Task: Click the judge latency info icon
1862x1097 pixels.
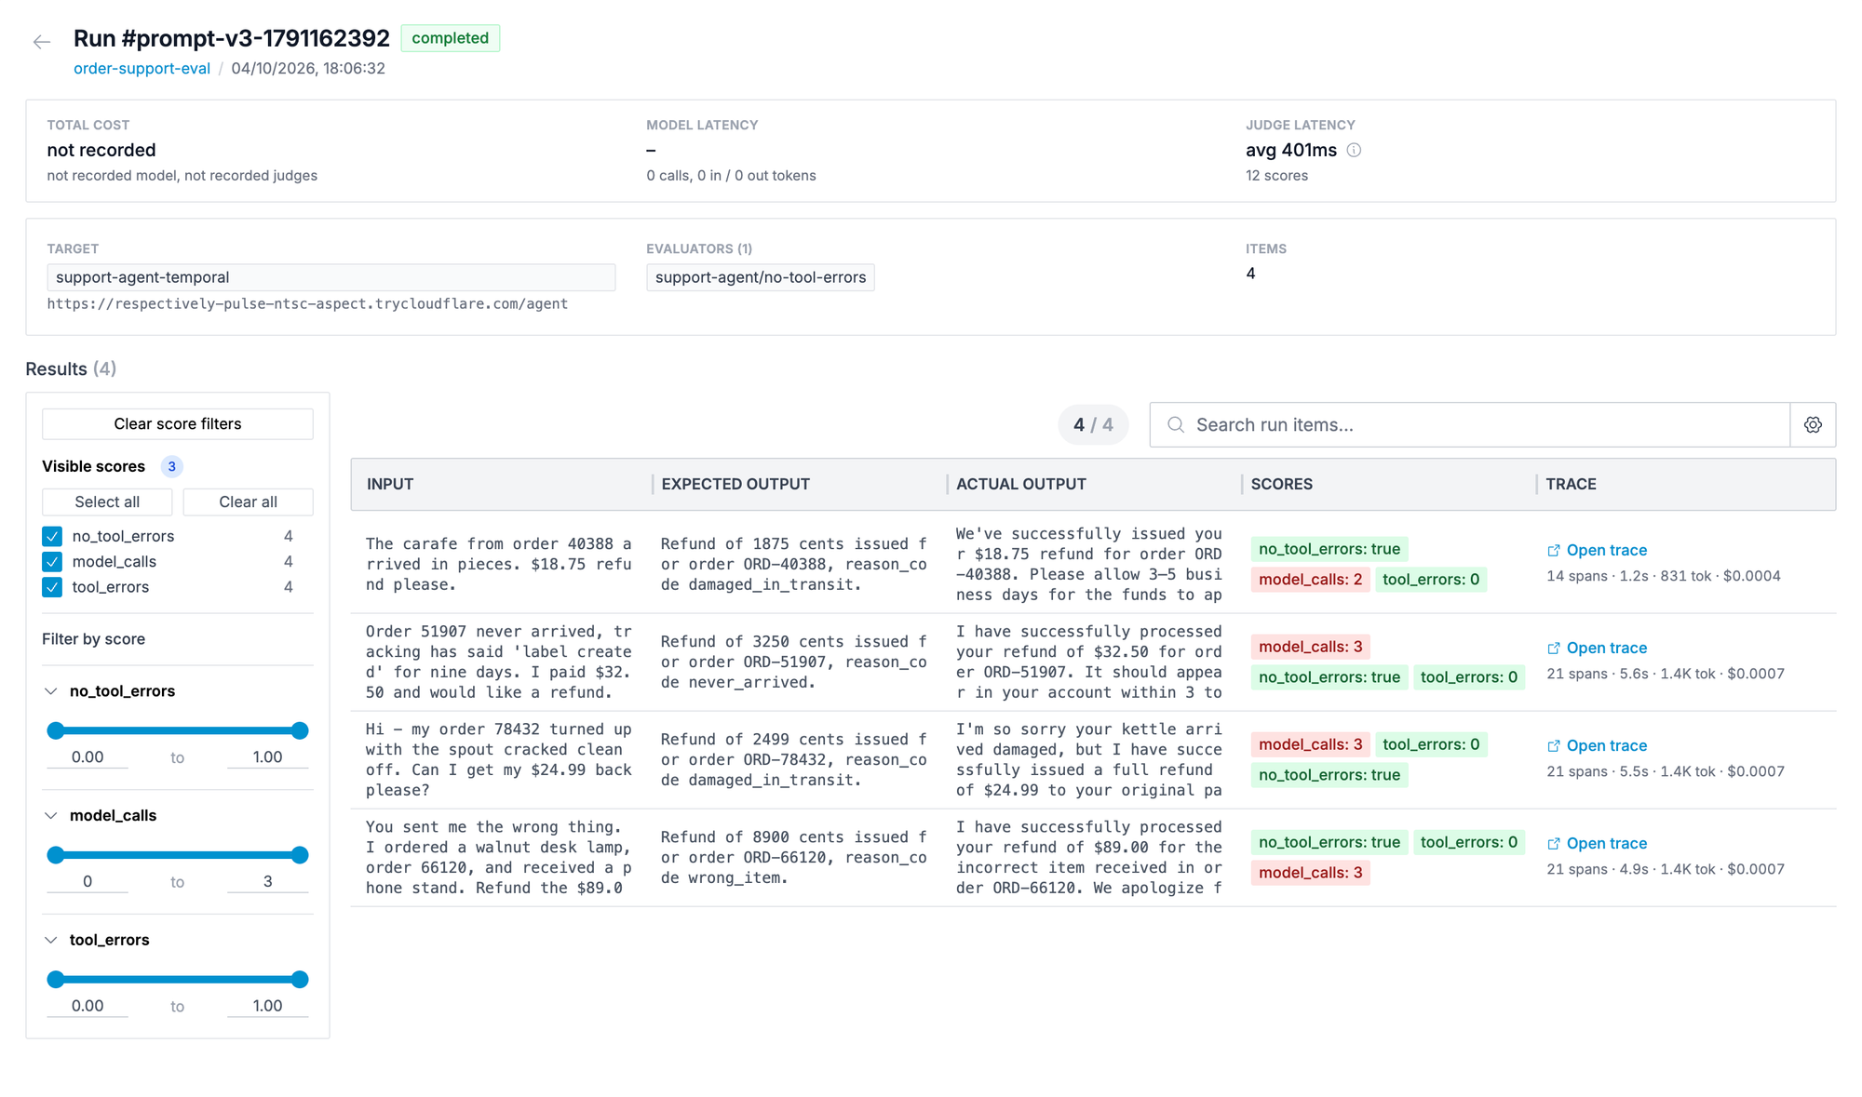Action: pos(1354,150)
